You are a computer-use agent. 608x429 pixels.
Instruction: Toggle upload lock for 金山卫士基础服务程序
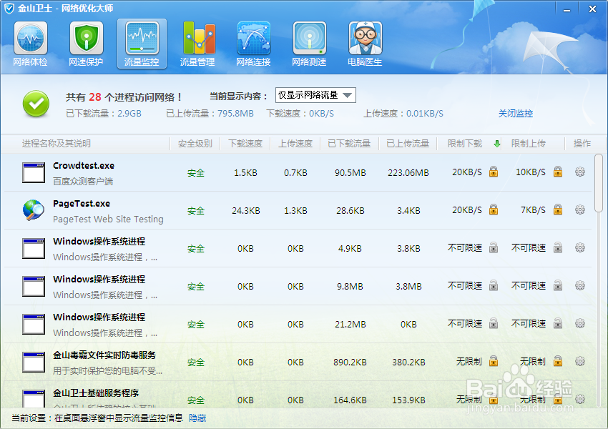[558, 399]
